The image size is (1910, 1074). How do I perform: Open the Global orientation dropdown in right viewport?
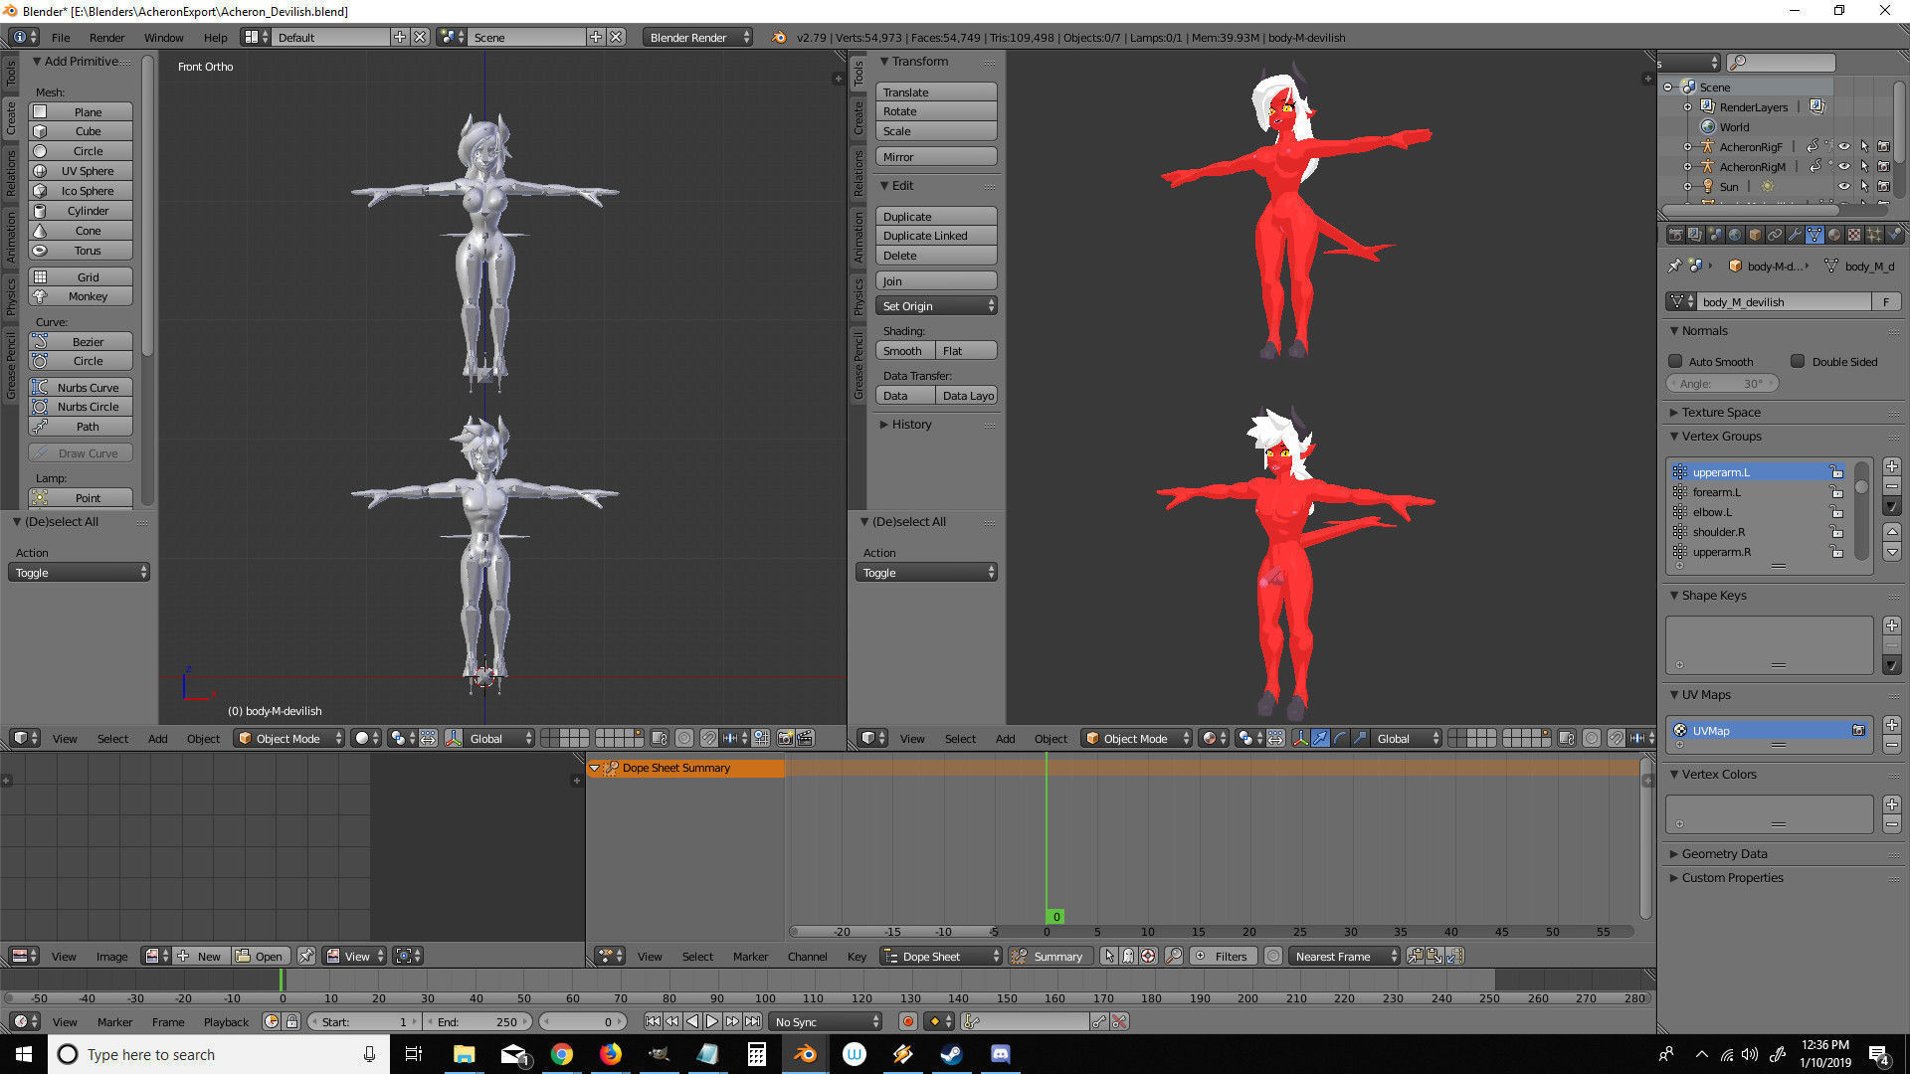pyautogui.click(x=1408, y=738)
